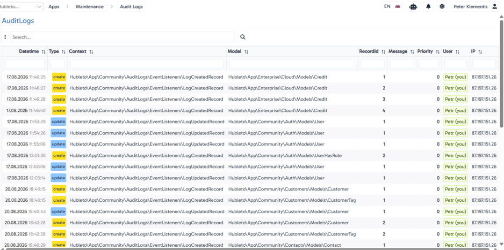The width and height of the screenshot is (504, 250).
Task: Click the AuditLogs page title
Action: (18, 21)
